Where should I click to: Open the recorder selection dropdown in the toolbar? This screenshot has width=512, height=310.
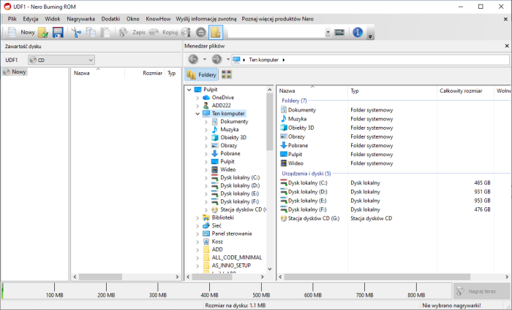[328, 32]
